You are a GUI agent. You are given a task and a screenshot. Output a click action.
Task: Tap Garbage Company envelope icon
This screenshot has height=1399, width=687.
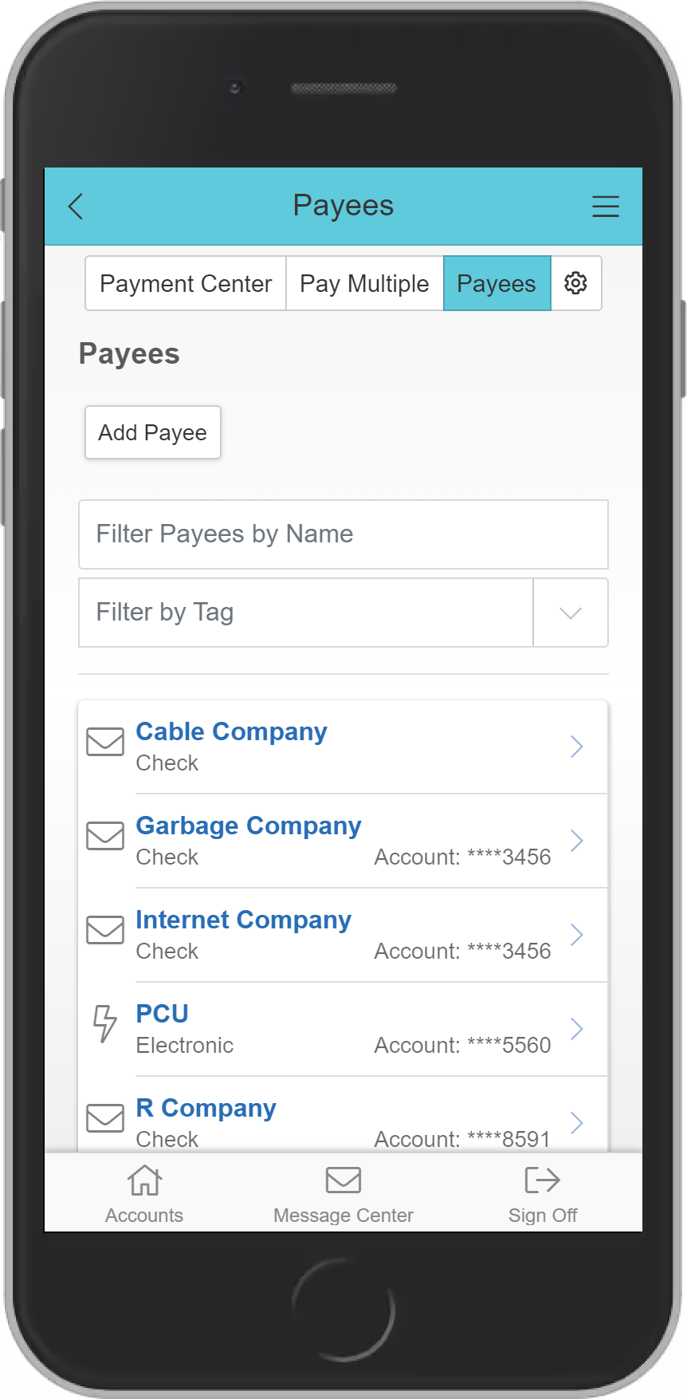pos(105,836)
